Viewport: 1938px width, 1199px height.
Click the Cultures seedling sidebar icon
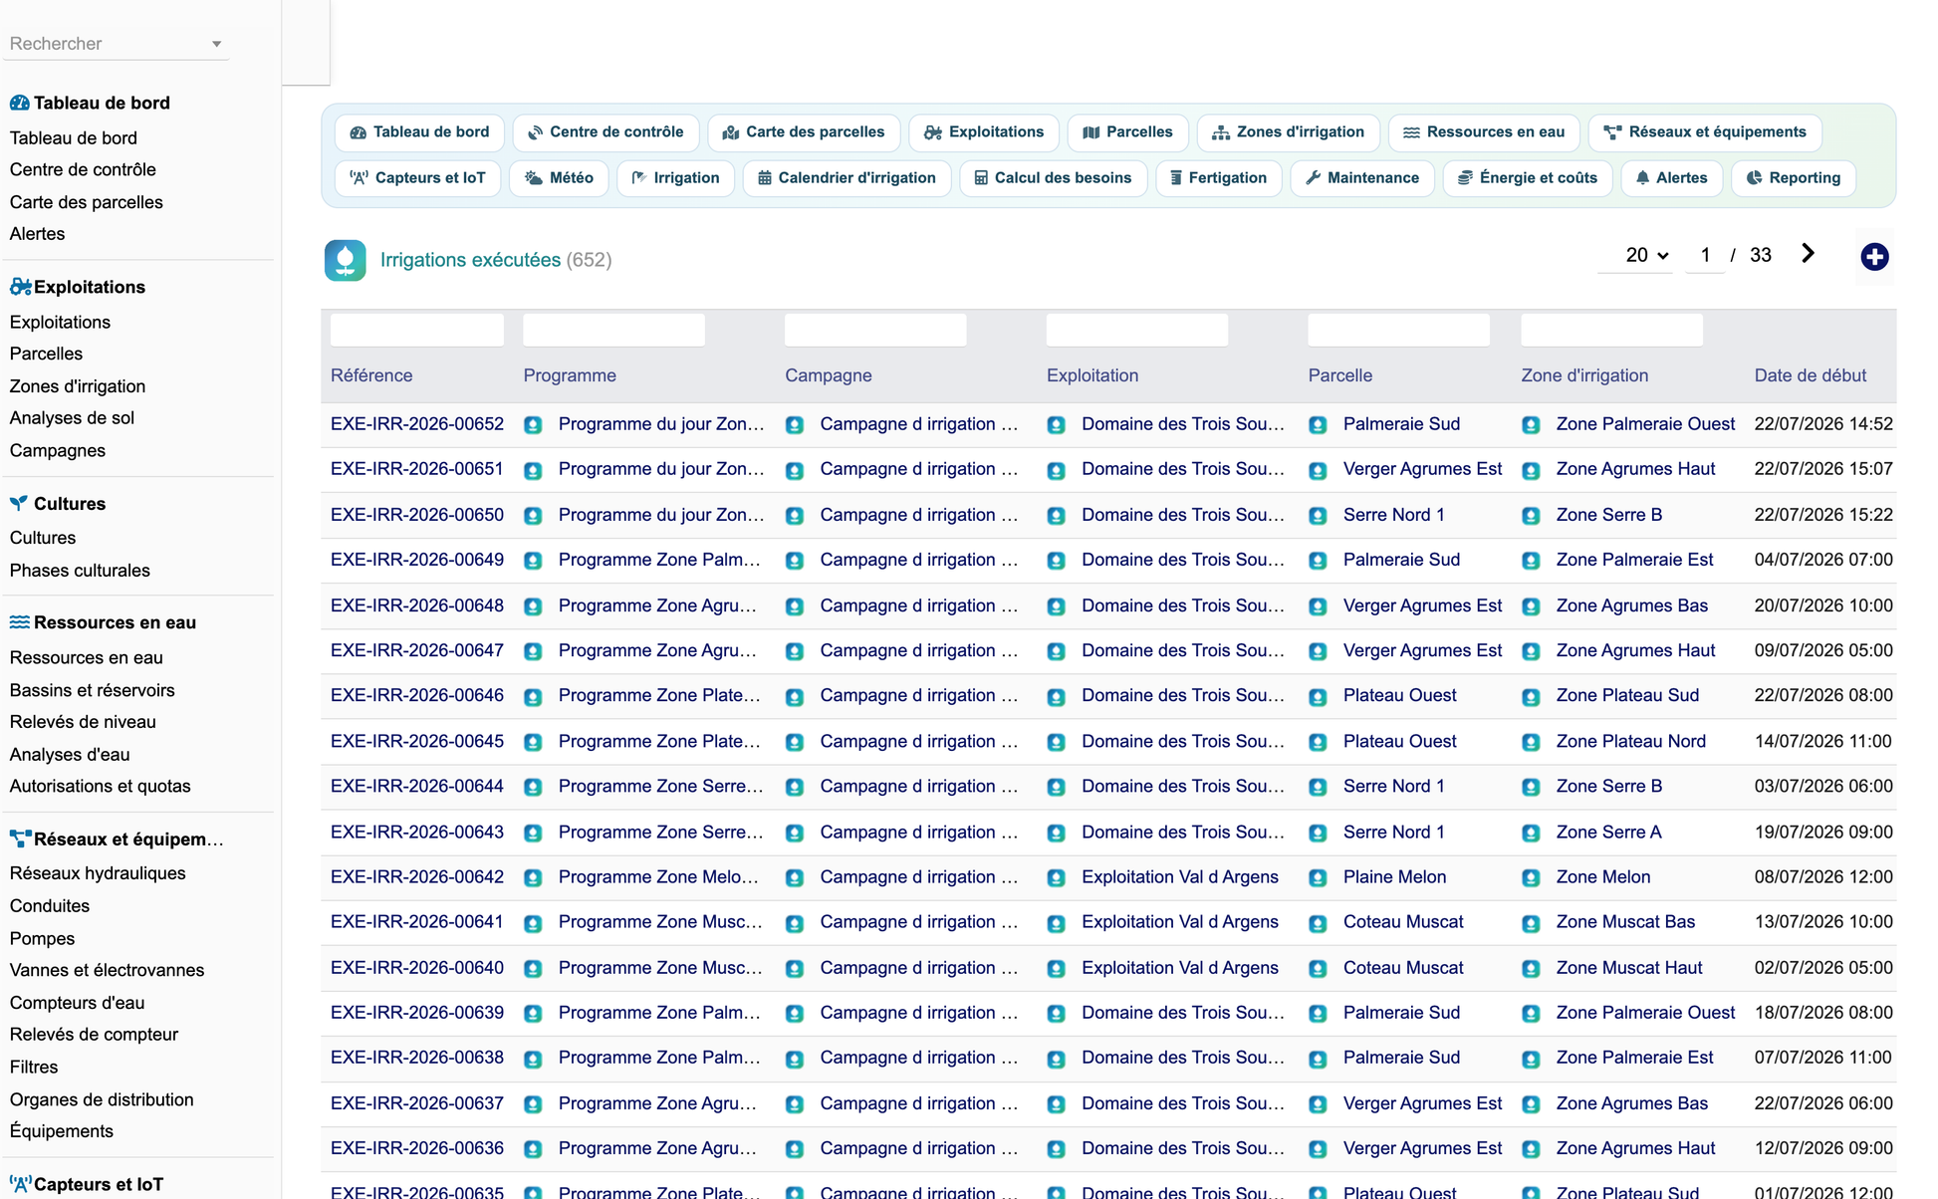point(19,503)
